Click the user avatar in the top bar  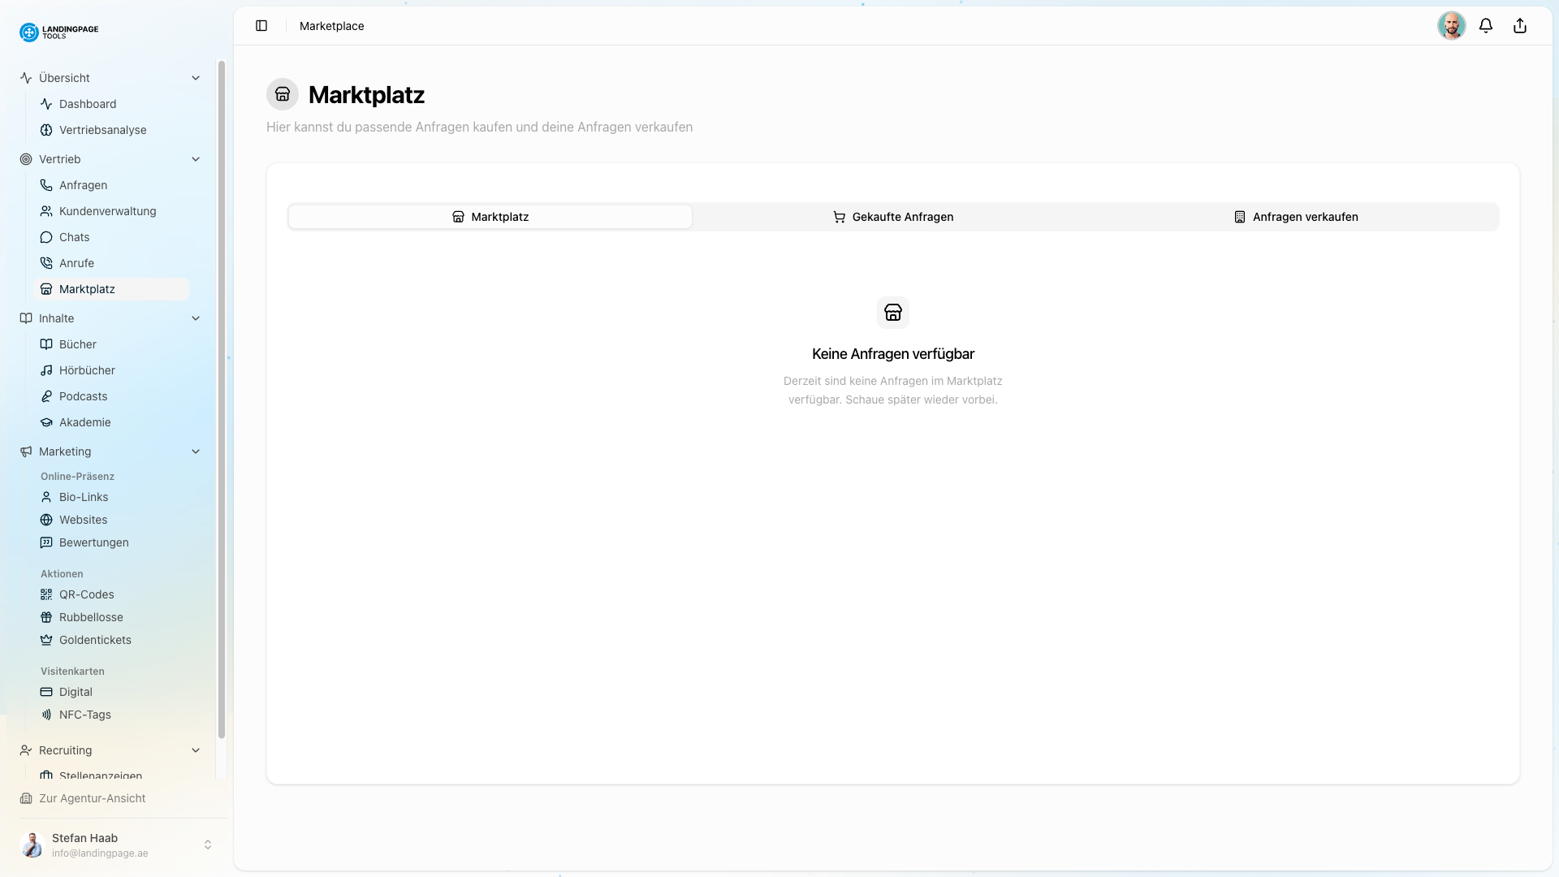click(1452, 25)
